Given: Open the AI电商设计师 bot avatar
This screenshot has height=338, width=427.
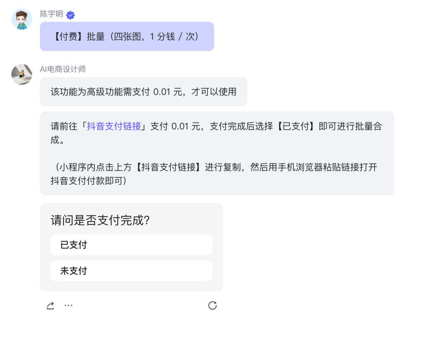Looking at the screenshot, I should (x=21, y=74).
